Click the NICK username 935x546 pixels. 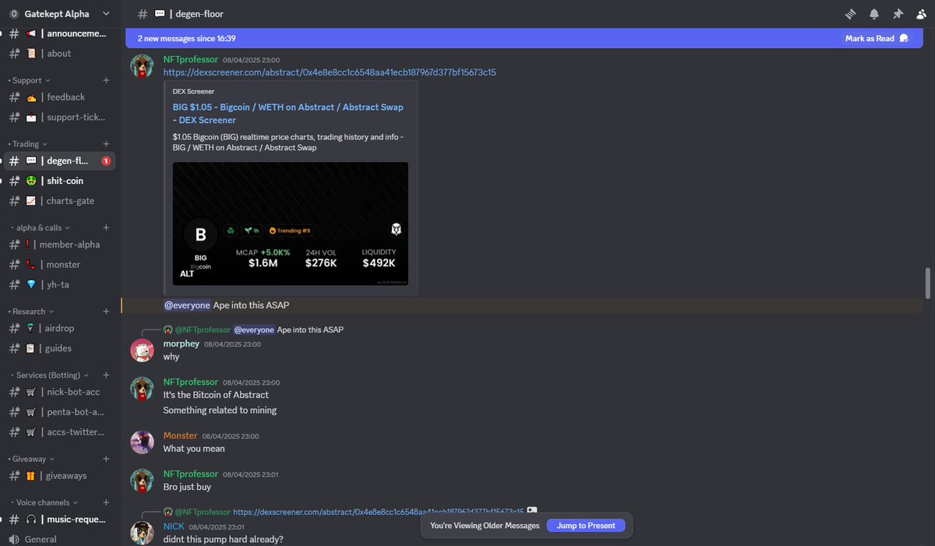[x=174, y=527]
